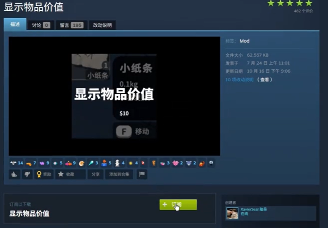Screen dimensions: 328x228
Task: Click the pink heart award, count 2
Action: [x=177, y=163]
